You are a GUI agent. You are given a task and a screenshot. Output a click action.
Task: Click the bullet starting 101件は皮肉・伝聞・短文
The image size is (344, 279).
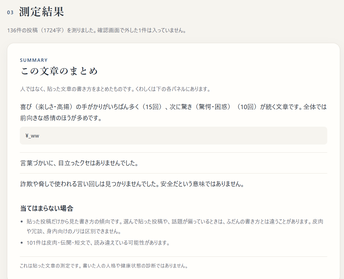[x=98, y=243]
